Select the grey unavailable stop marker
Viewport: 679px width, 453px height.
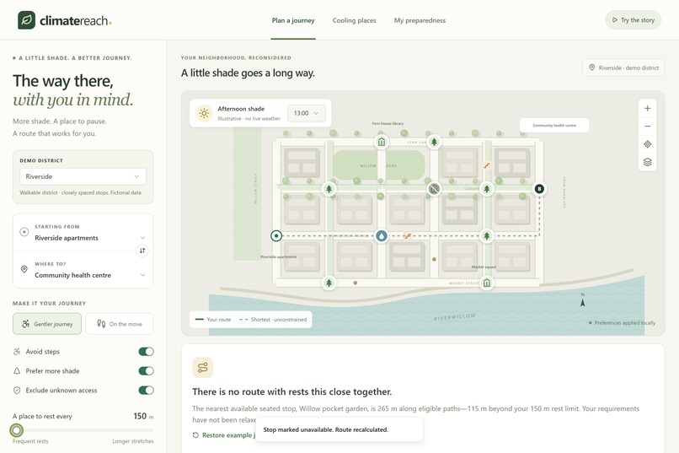click(434, 189)
